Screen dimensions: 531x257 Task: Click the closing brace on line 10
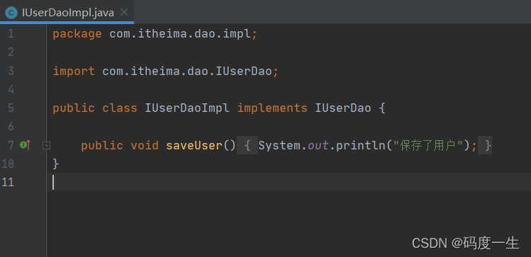[x=56, y=164]
